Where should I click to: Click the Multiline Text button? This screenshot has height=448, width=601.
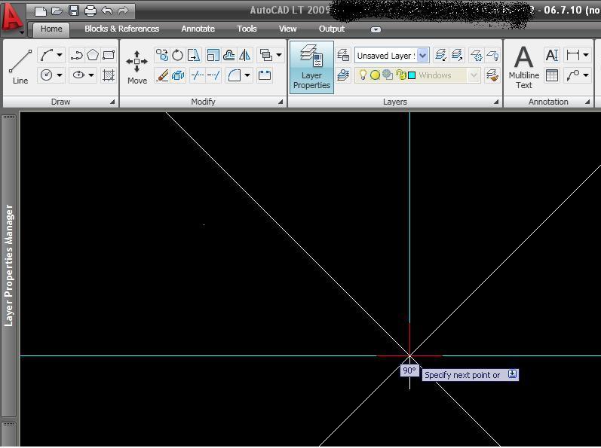(x=523, y=66)
